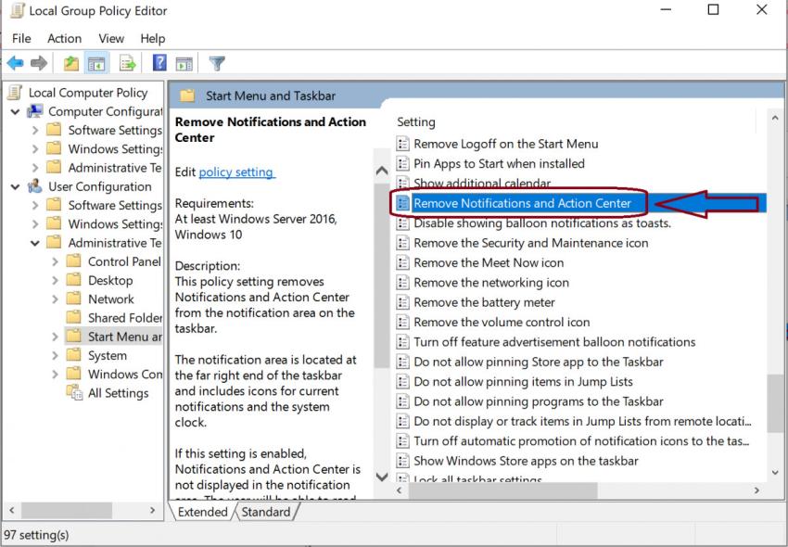Open the Help toolbar icon
The height and width of the screenshot is (547, 788).
pos(159,63)
